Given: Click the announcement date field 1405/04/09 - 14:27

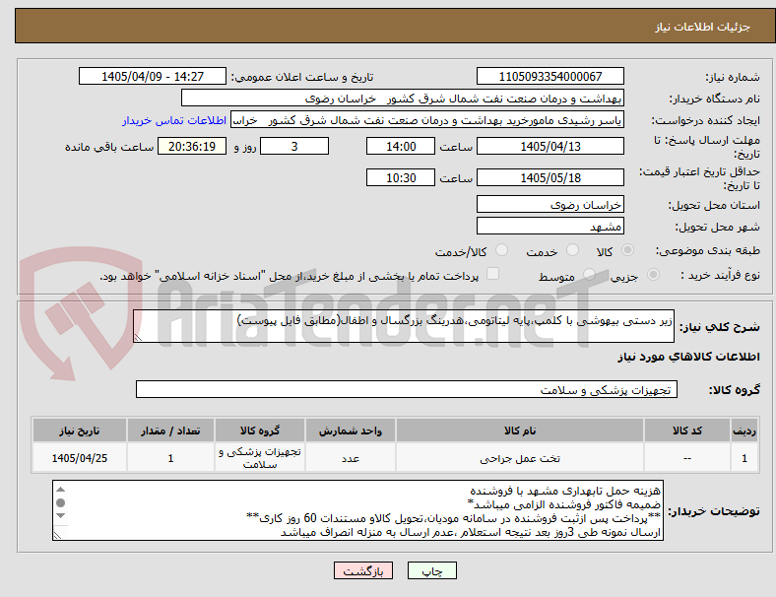Looking at the screenshot, I should 153,76.
